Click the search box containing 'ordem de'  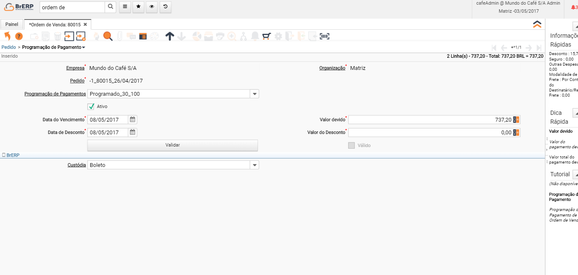pos(72,7)
